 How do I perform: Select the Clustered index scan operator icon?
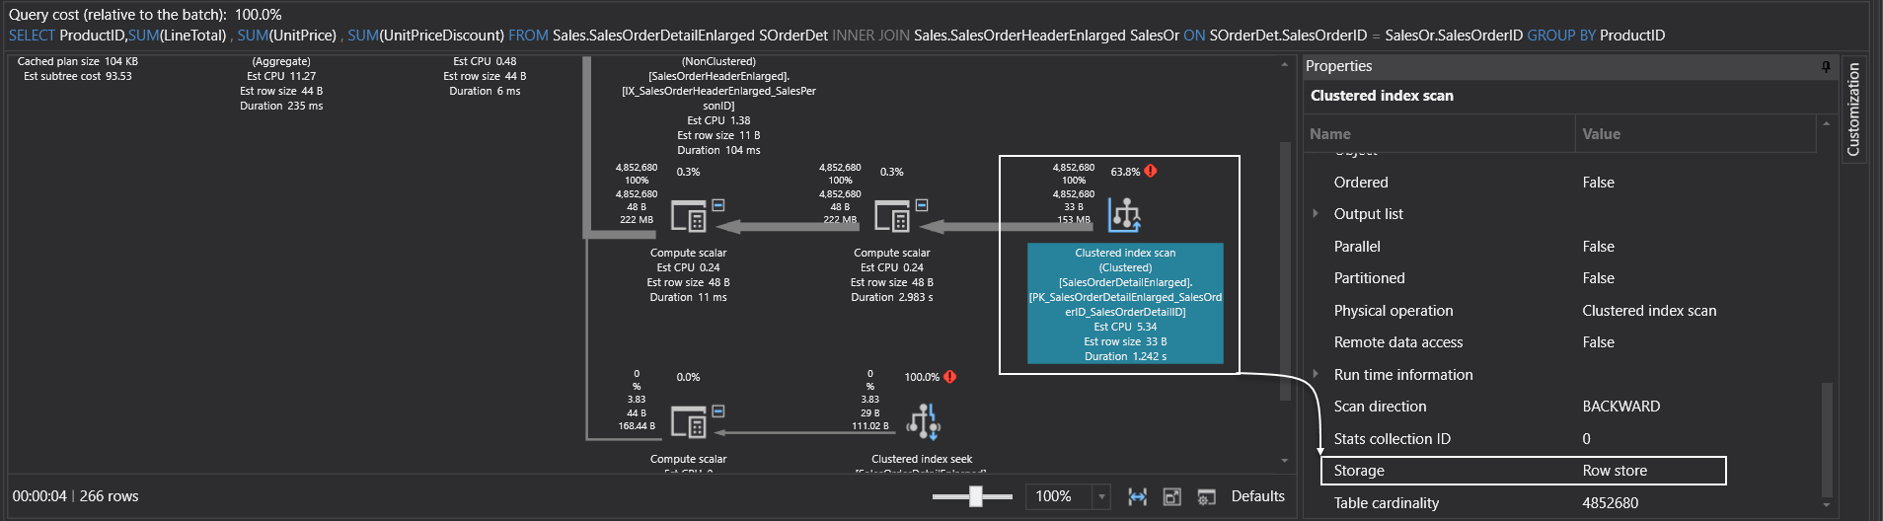pos(1124,214)
